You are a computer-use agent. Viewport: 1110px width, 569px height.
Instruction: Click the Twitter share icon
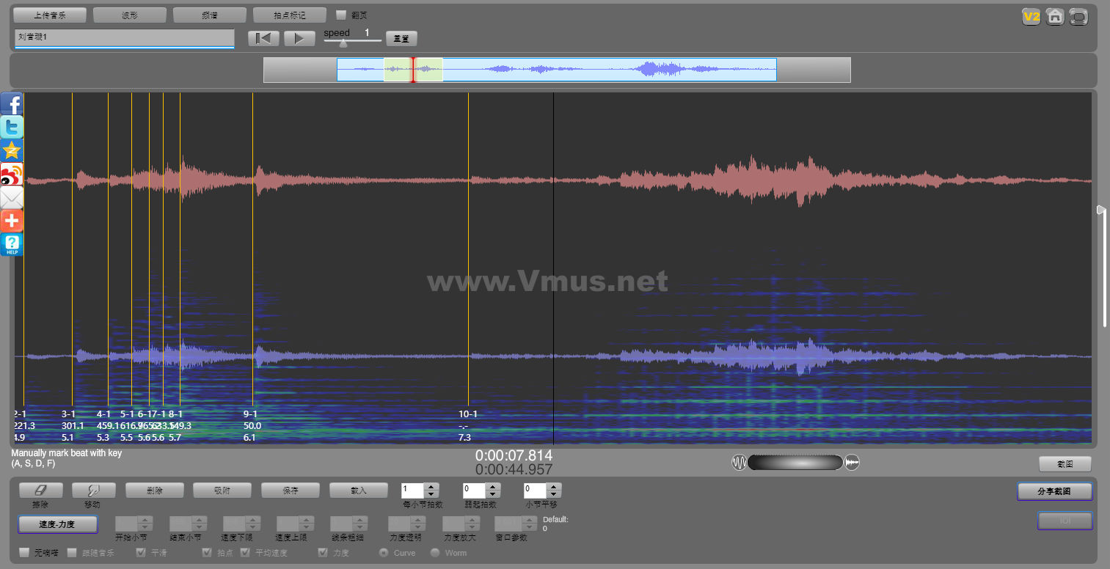point(12,128)
